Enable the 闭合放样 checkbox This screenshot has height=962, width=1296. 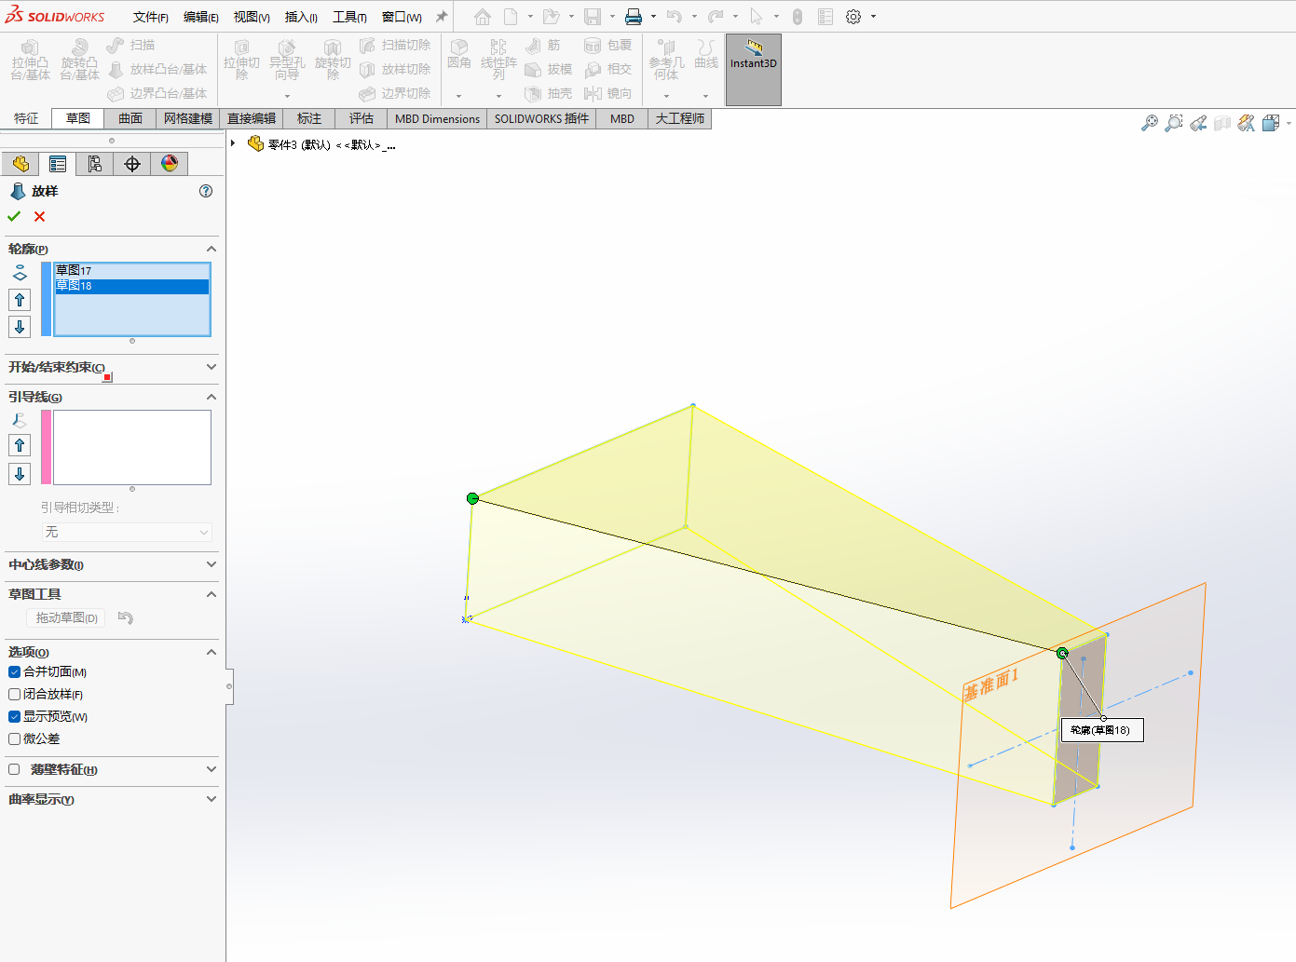(x=15, y=695)
